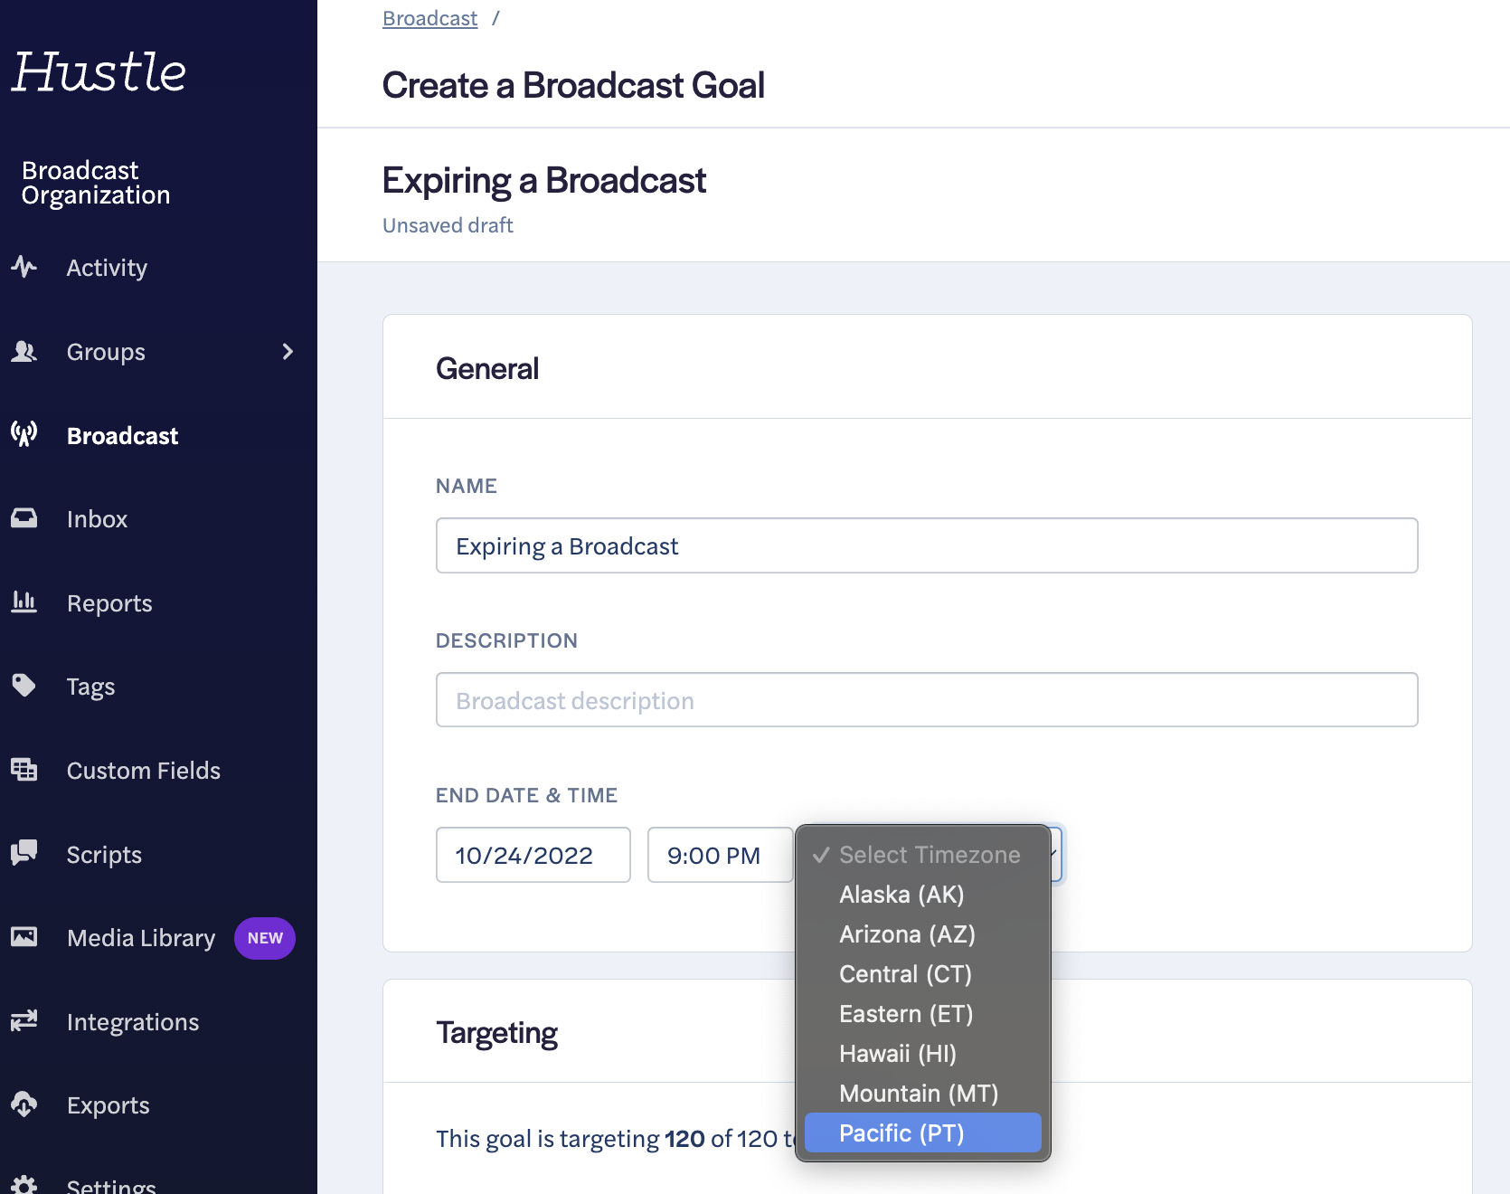Click the NEW badge by Media Library
Image resolution: width=1510 pixels, height=1194 pixels.
(x=265, y=938)
